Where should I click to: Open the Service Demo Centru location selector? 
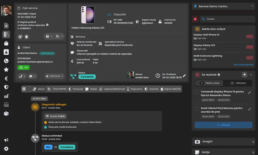(x=223, y=6)
